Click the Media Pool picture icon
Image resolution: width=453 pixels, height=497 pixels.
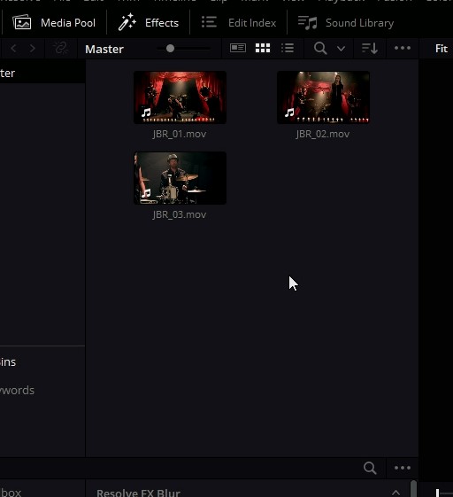point(22,23)
